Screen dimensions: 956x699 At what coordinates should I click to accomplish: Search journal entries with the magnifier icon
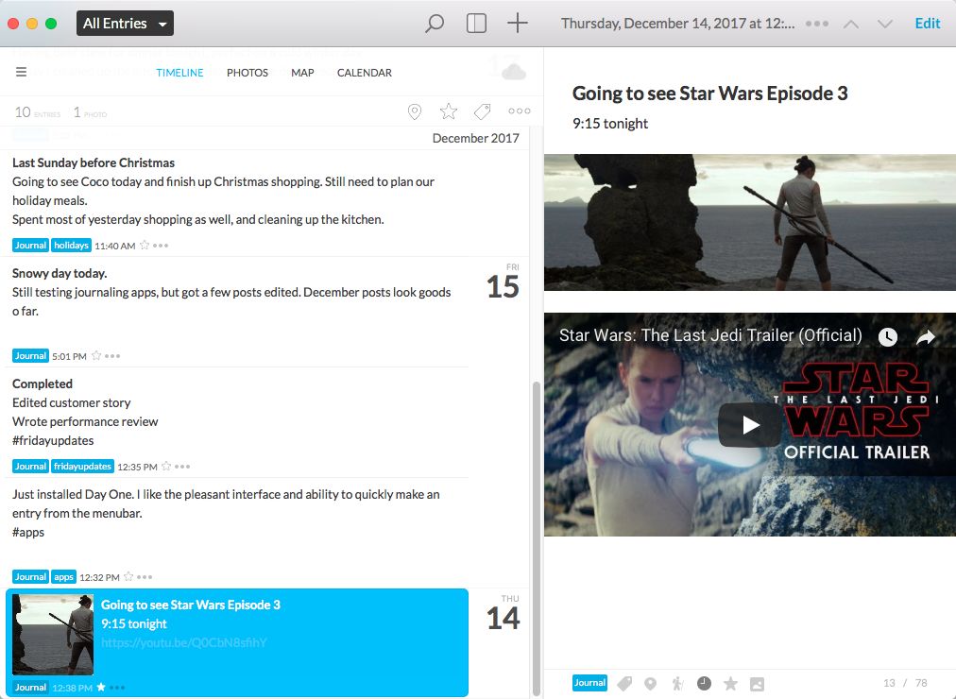pyautogui.click(x=435, y=24)
